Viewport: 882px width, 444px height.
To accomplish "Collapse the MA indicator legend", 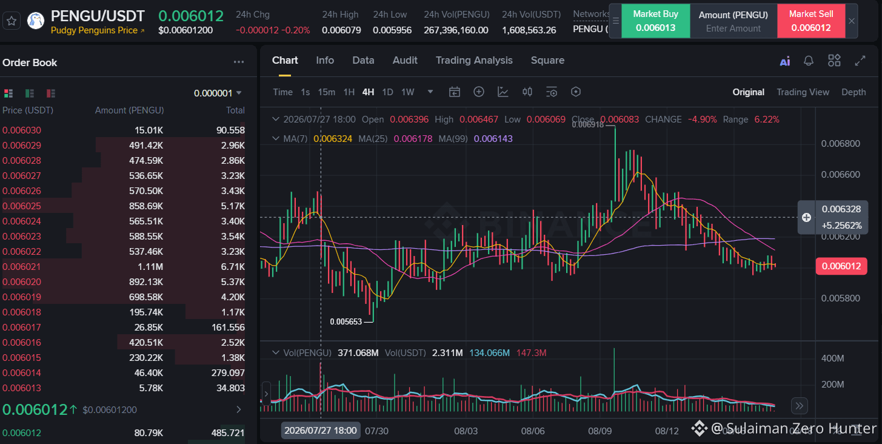I will click(x=276, y=139).
